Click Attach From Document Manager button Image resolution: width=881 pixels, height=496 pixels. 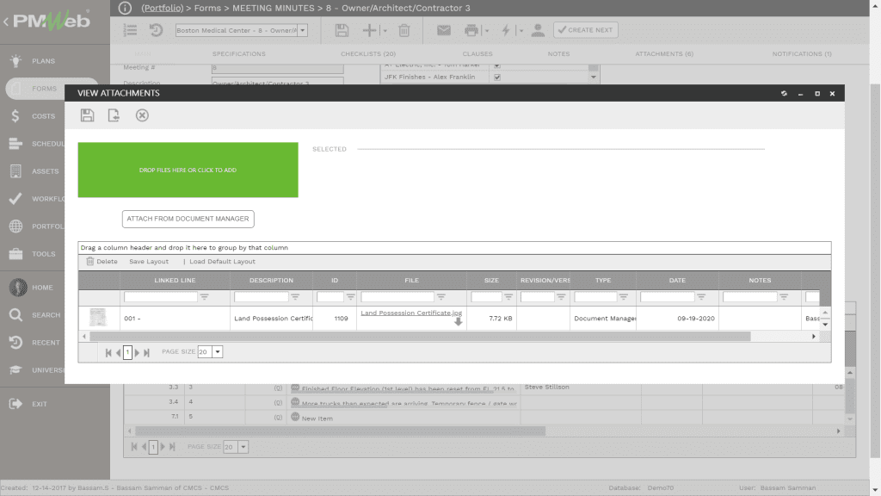coord(188,219)
